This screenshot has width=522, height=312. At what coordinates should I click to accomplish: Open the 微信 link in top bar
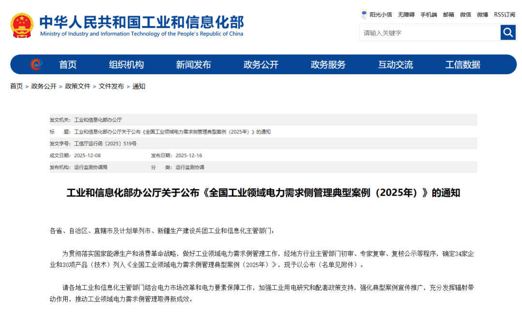pyautogui.click(x=465, y=15)
